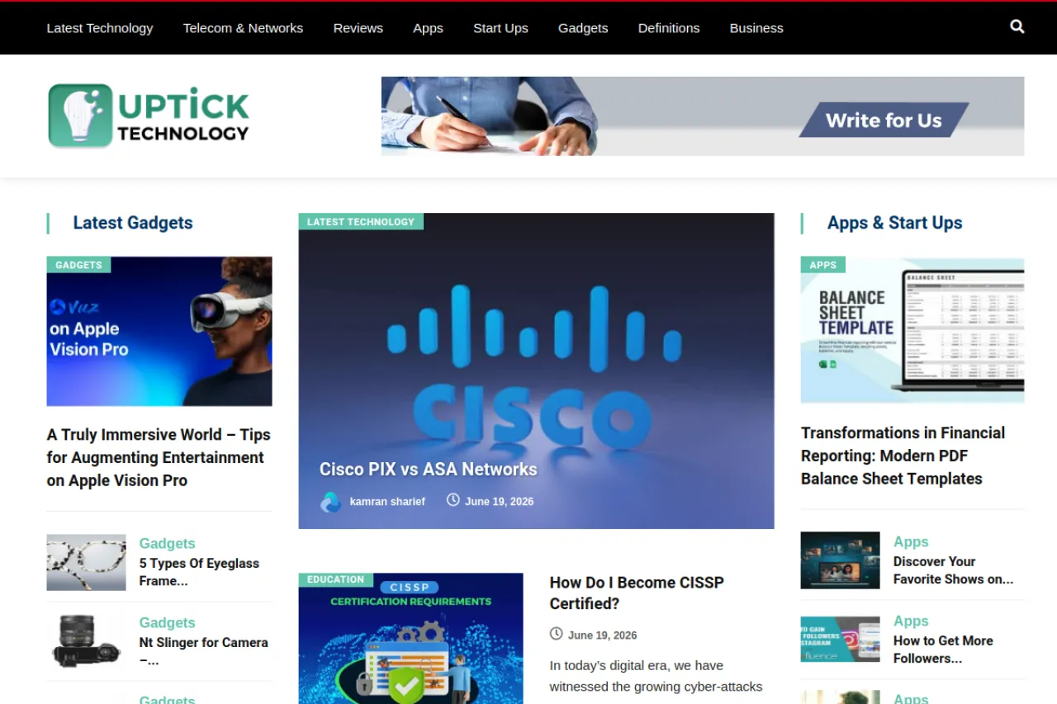Read A Truly Immersive World article
1057x704 pixels.
click(x=159, y=457)
